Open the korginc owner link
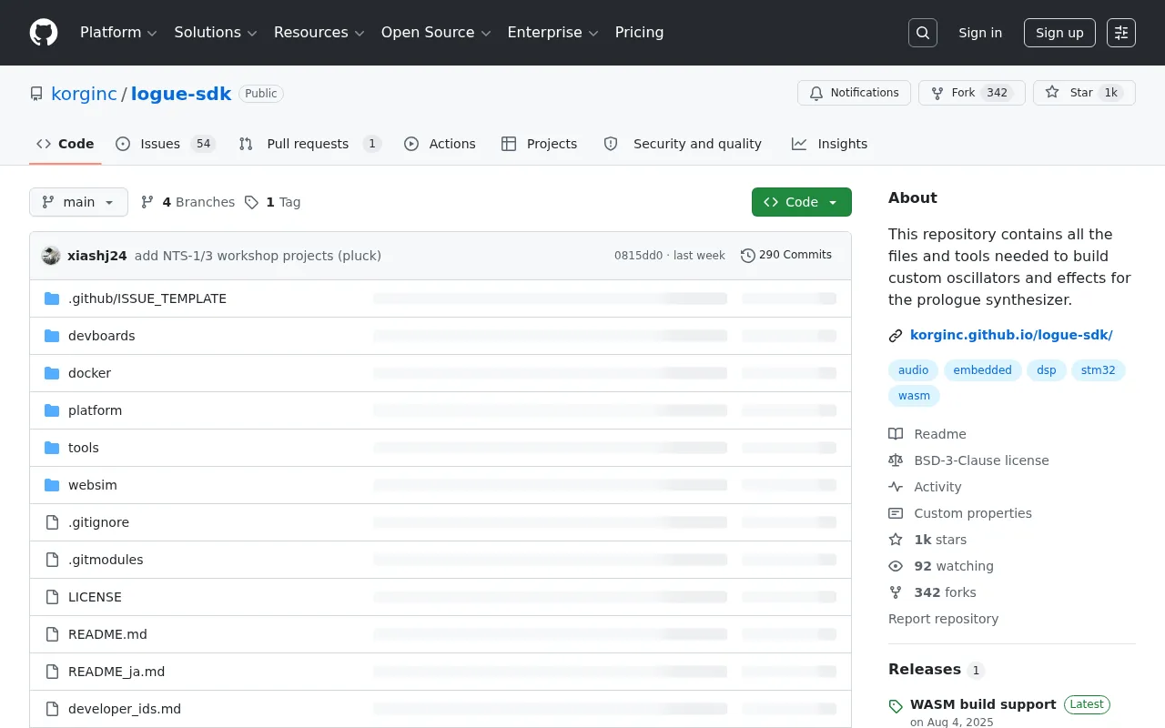Viewport: 1165px width, 728px height. coord(84,93)
